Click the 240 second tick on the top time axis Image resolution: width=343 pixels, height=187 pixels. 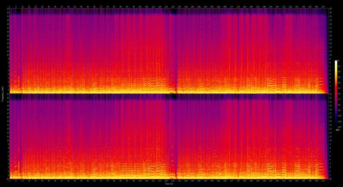[323, 6]
